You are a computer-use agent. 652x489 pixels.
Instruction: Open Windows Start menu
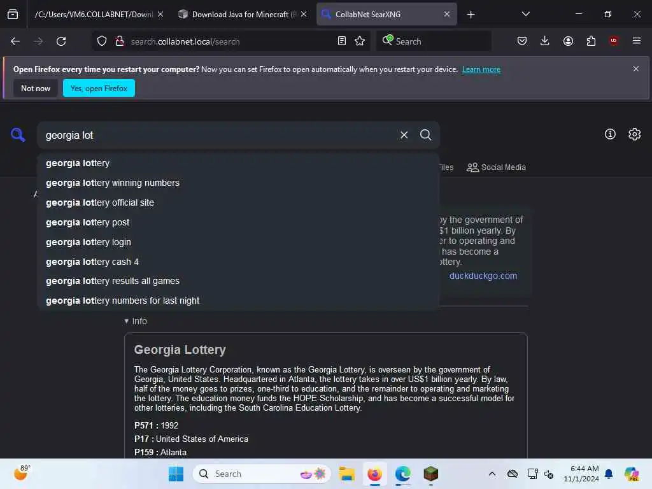[x=176, y=474]
